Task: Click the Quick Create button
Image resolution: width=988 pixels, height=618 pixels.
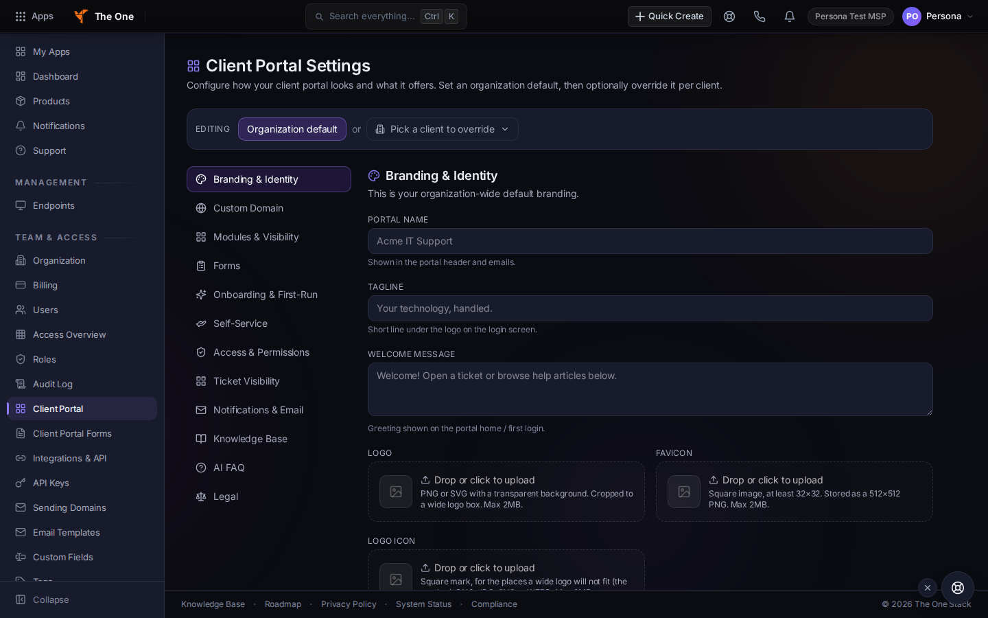Action: (670, 16)
